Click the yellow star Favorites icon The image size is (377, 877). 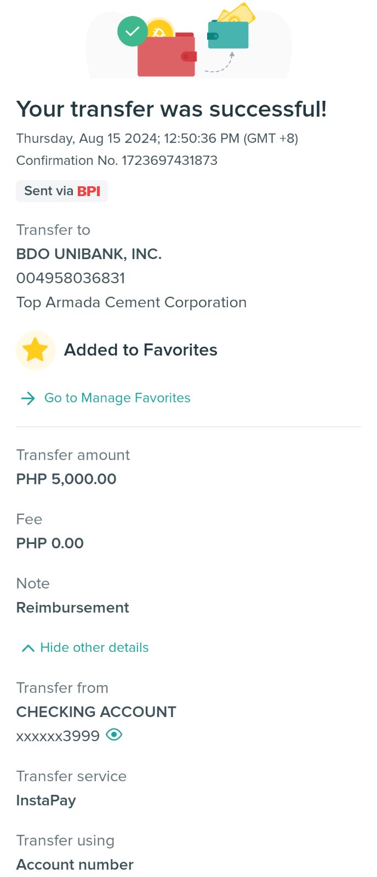pyautogui.click(x=36, y=350)
